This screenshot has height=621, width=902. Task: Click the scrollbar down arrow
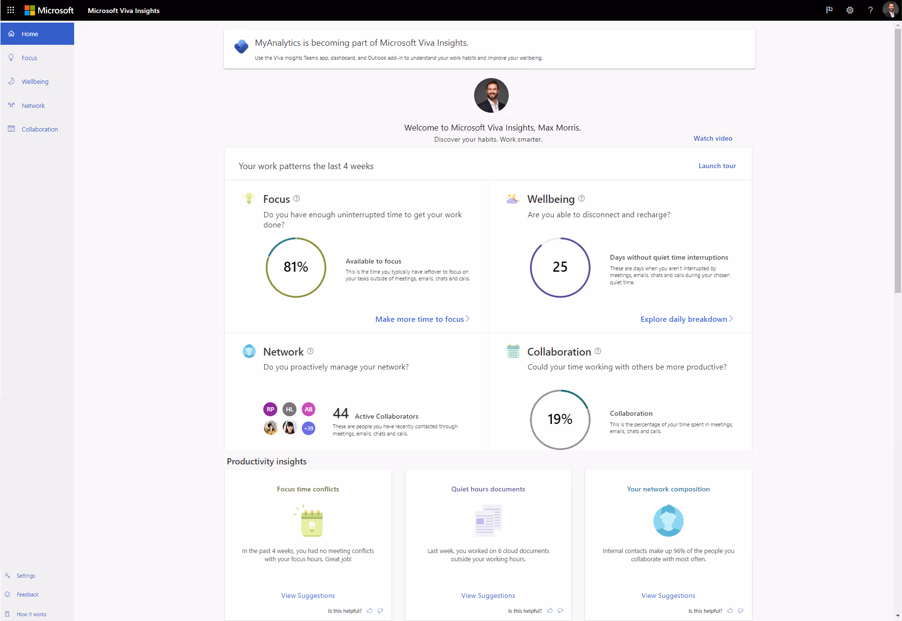pyautogui.click(x=898, y=616)
